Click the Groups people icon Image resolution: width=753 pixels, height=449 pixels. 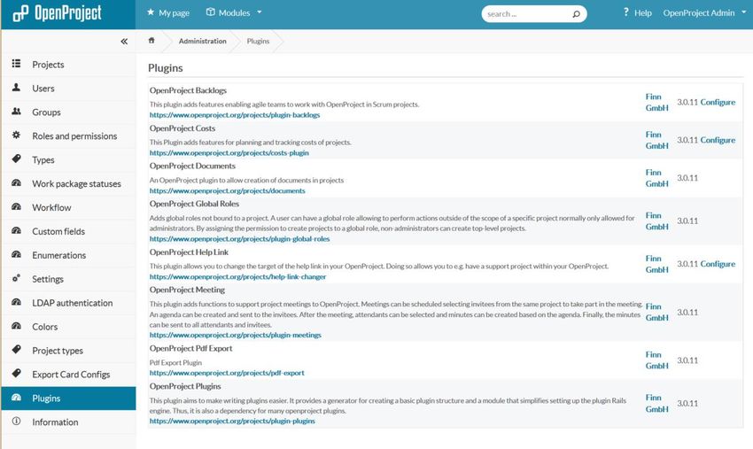pyautogui.click(x=16, y=112)
